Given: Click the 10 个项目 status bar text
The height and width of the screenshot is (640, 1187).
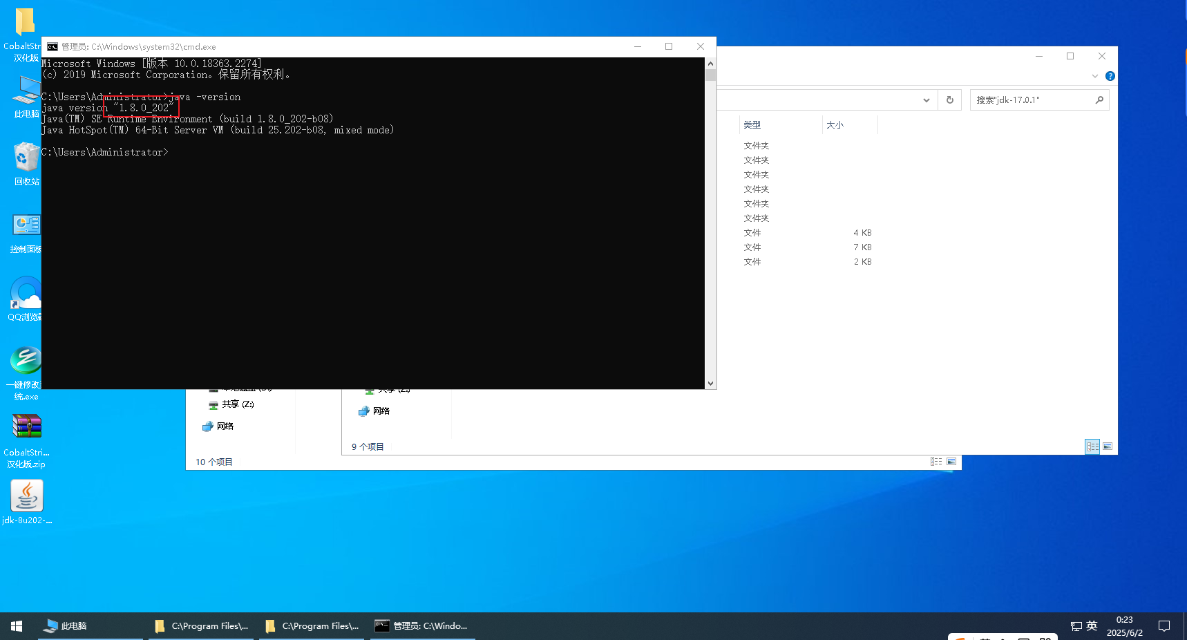Looking at the screenshot, I should (x=213, y=462).
